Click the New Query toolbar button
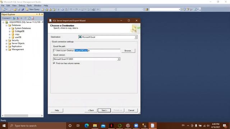Screen dimensions: 230x129 click(33, 9)
